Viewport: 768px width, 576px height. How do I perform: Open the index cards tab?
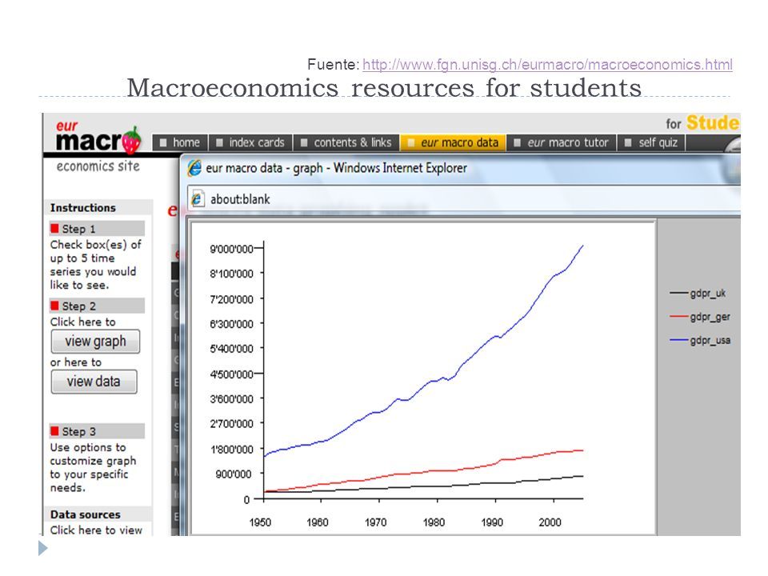(x=250, y=142)
